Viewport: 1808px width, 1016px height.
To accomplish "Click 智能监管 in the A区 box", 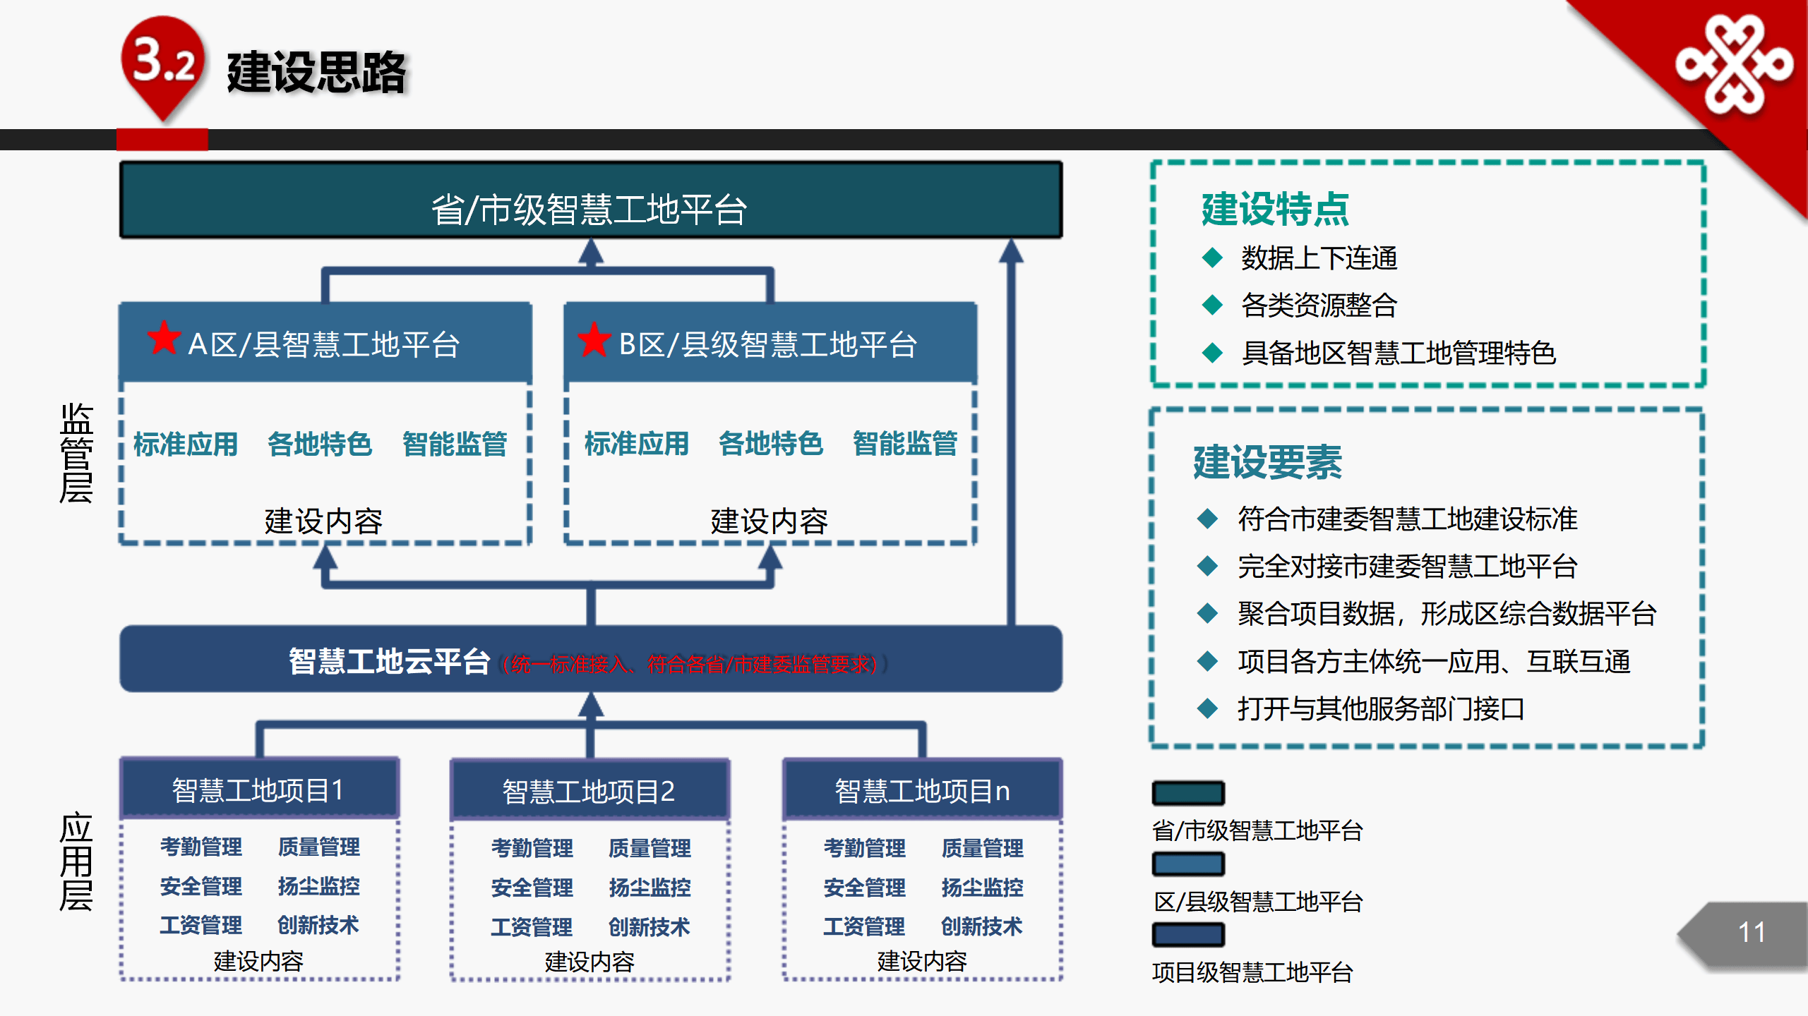I will (455, 445).
